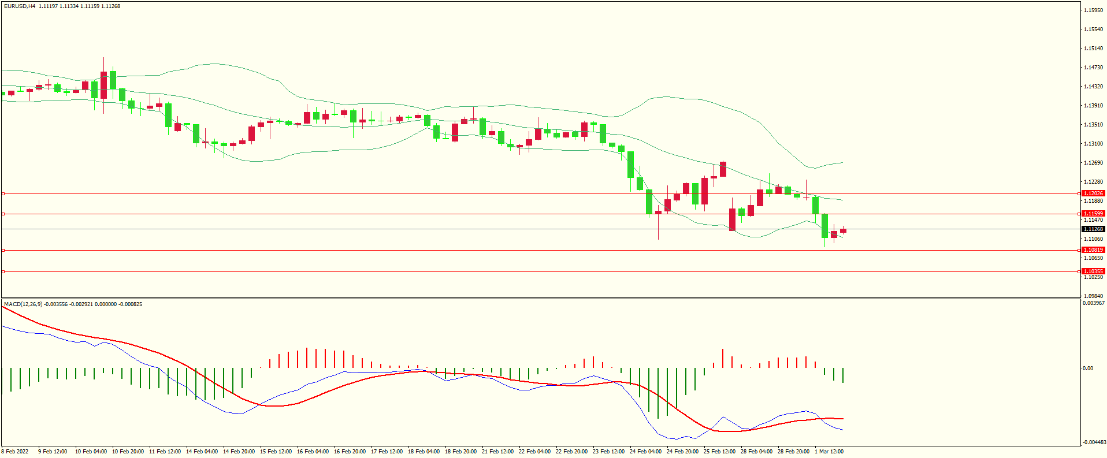Click the 1.13510 price scale value
The image size is (1107, 458).
click(1094, 125)
